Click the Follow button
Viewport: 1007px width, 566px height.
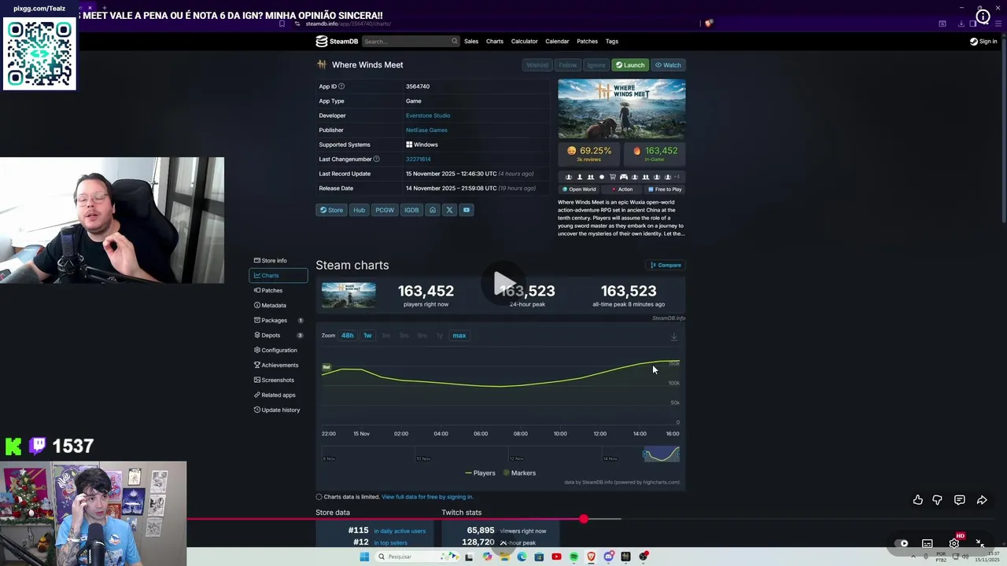tap(567, 65)
